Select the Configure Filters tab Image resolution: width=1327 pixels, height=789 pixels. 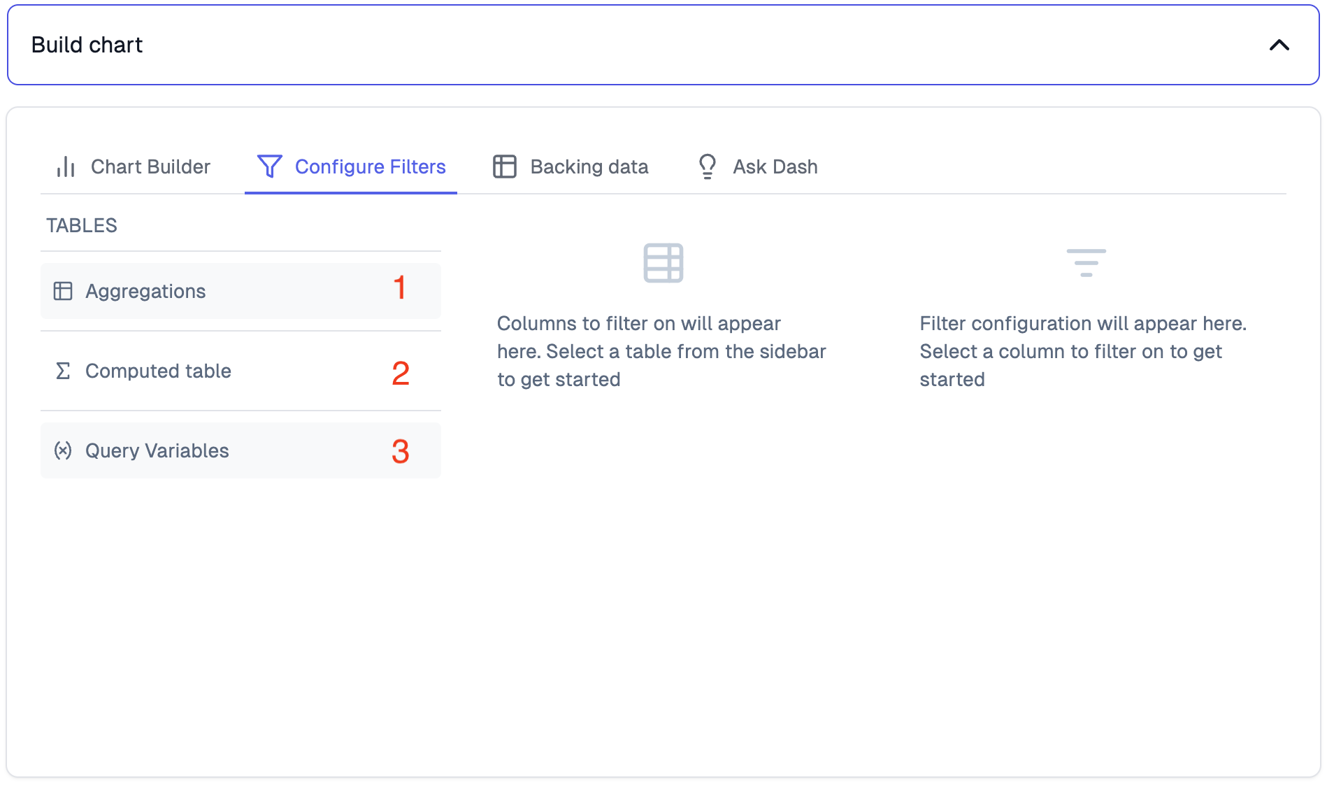[351, 166]
